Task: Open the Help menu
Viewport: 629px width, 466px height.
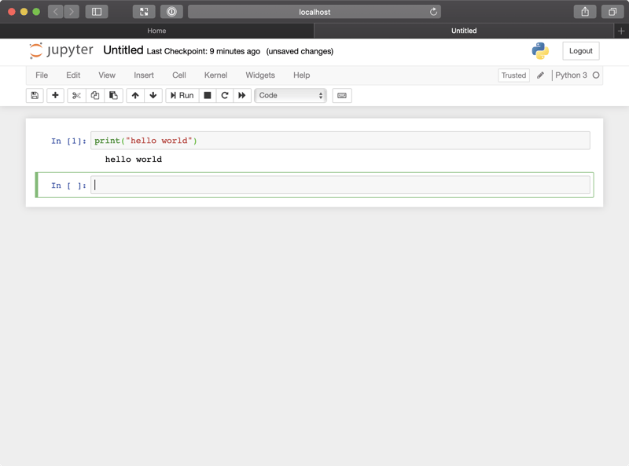Action: pos(301,75)
